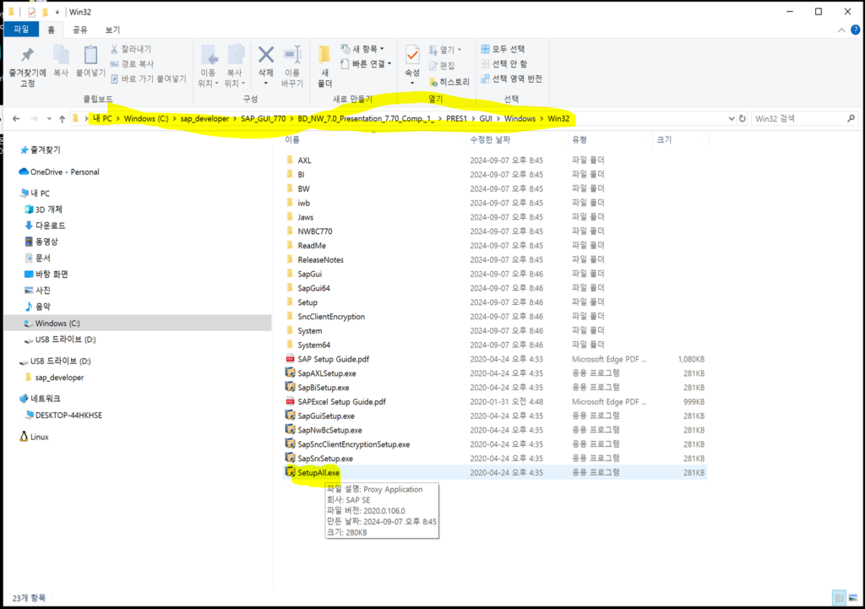The width and height of the screenshot is (865, 609).
Task: Expand address bar history dropdown
Action: pos(732,118)
